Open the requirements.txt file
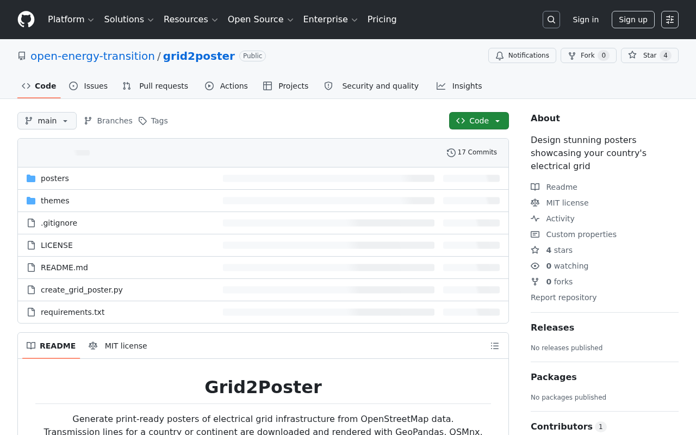 point(73,312)
